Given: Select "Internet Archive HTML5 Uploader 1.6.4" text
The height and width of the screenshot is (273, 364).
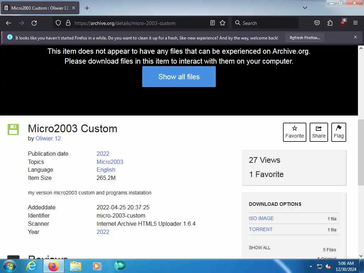Looking at the screenshot, I should tap(146, 224).
